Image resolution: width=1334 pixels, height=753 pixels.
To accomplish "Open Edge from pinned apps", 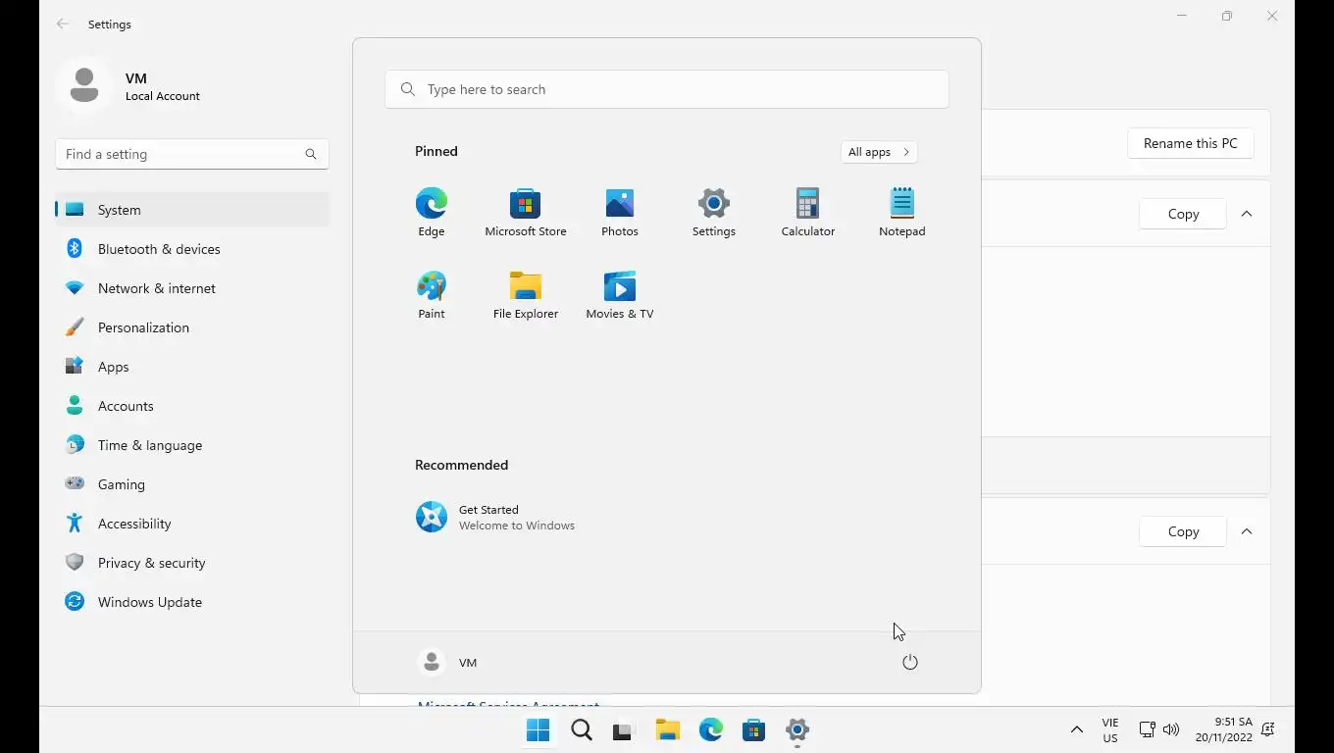I will point(432,213).
